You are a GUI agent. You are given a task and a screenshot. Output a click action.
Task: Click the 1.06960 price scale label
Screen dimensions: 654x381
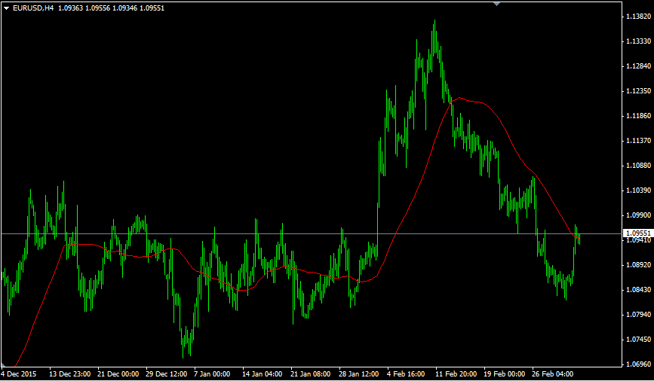pyautogui.click(x=639, y=364)
